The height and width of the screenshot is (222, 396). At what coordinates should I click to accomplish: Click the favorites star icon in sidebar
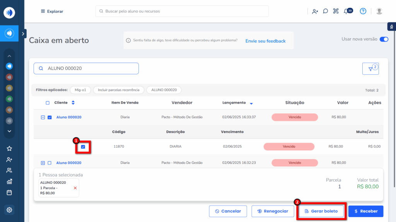[9, 148]
